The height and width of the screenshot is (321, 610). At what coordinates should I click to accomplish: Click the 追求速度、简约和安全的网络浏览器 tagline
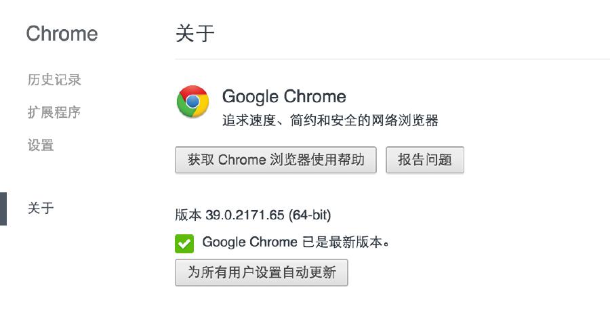click(x=330, y=121)
